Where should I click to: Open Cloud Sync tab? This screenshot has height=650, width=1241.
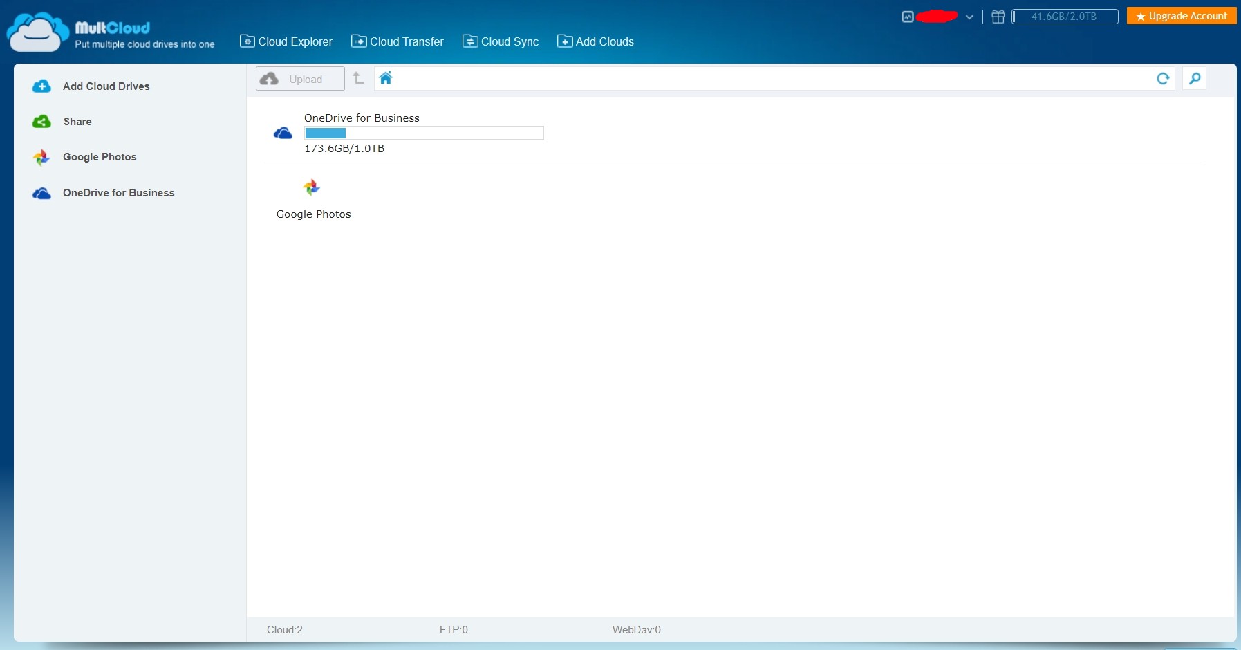(501, 41)
